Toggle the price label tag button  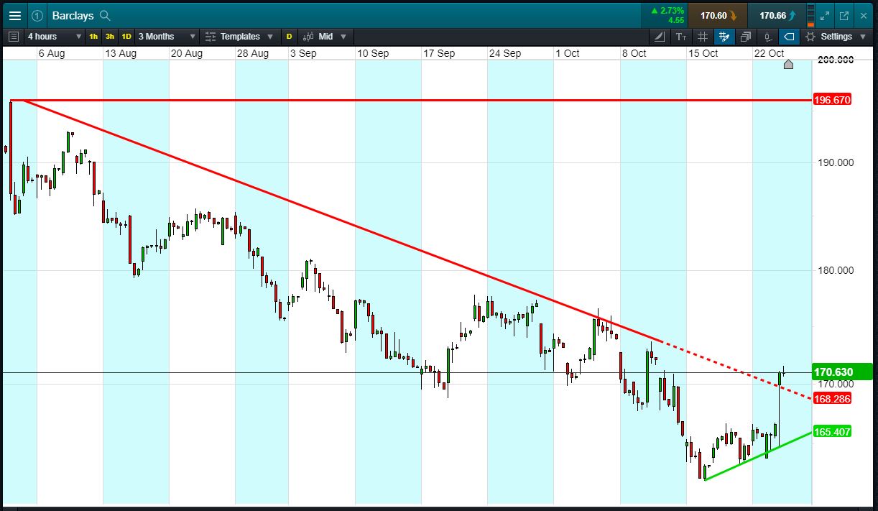click(789, 36)
